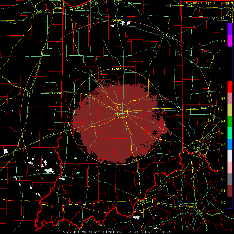The width and height of the screenshot is (234, 234).
Task: Click the KIND radar site identifier
Action: pyautogui.click(x=133, y=232)
